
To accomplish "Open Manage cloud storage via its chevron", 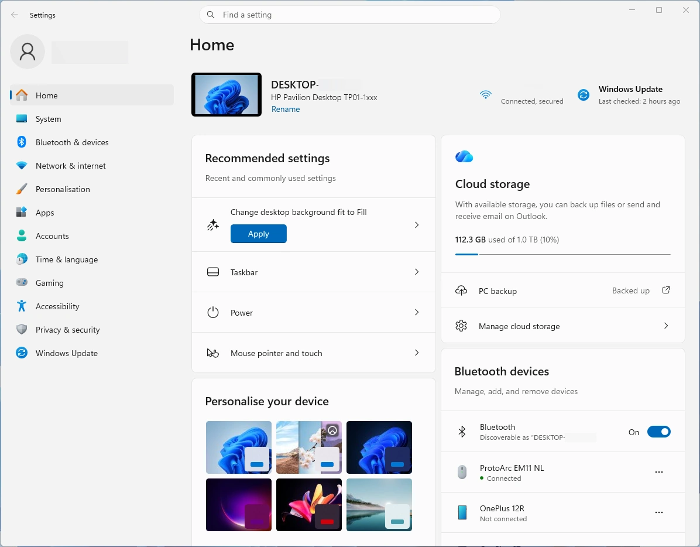I will 666,326.
